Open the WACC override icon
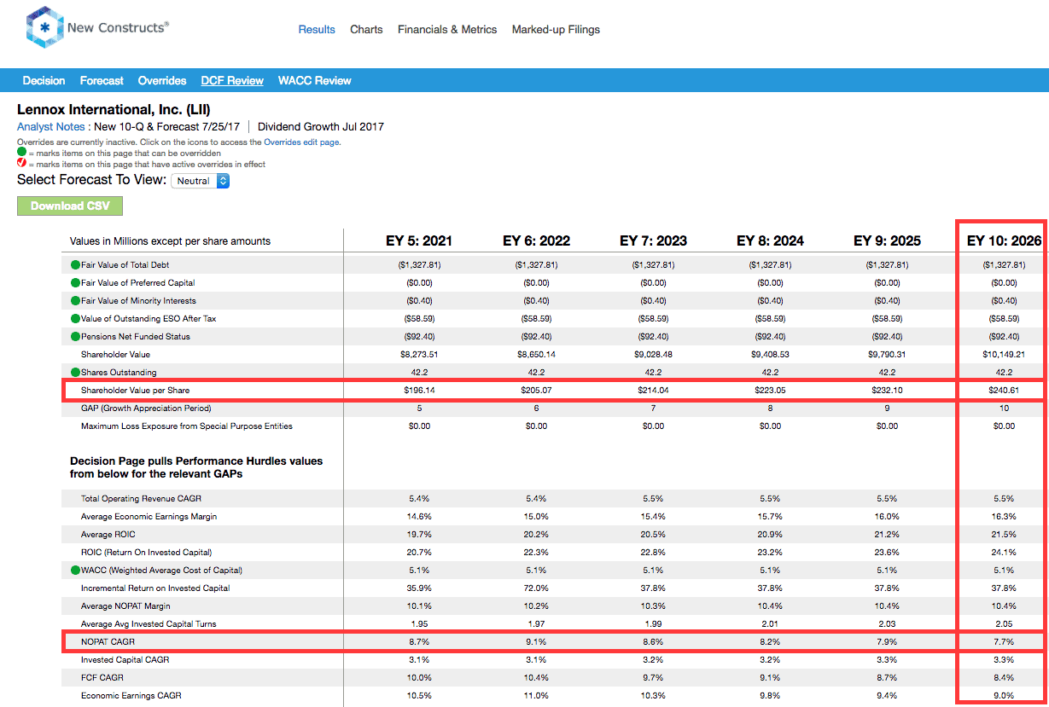Image resolution: width=1049 pixels, height=707 pixels. pyautogui.click(x=75, y=571)
